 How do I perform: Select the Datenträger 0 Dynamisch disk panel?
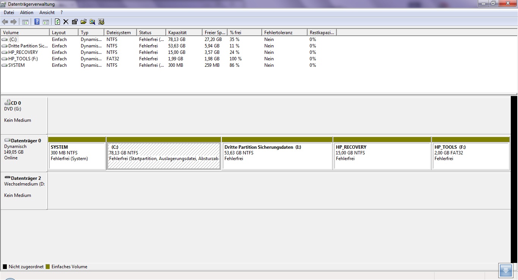pos(24,153)
